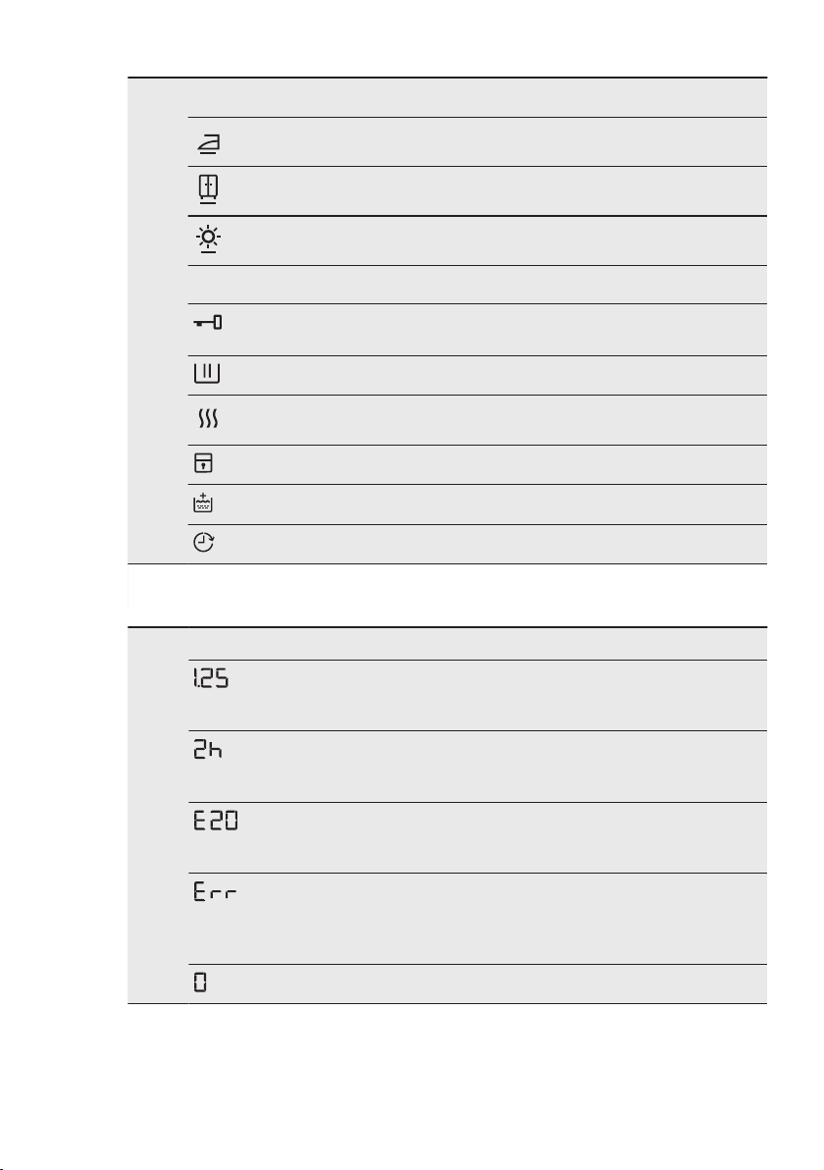Select the key child lock icon
Viewport: 824px width, 1170px height.
[207, 322]
